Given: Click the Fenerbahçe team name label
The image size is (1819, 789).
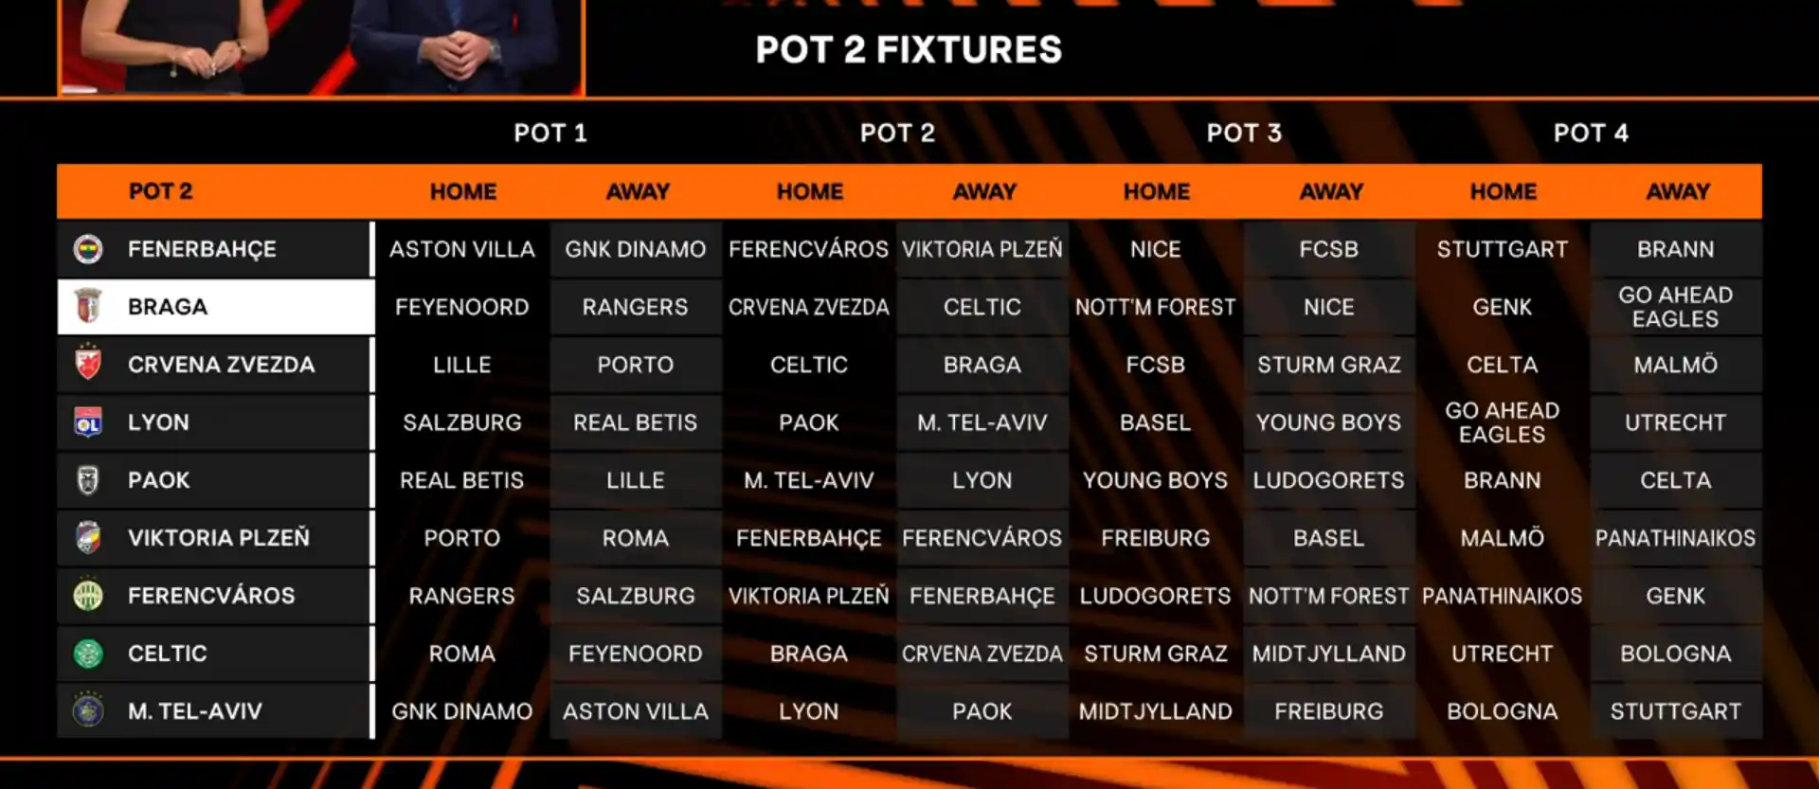Looking at the screenshot, I should (x=202, y=249).
